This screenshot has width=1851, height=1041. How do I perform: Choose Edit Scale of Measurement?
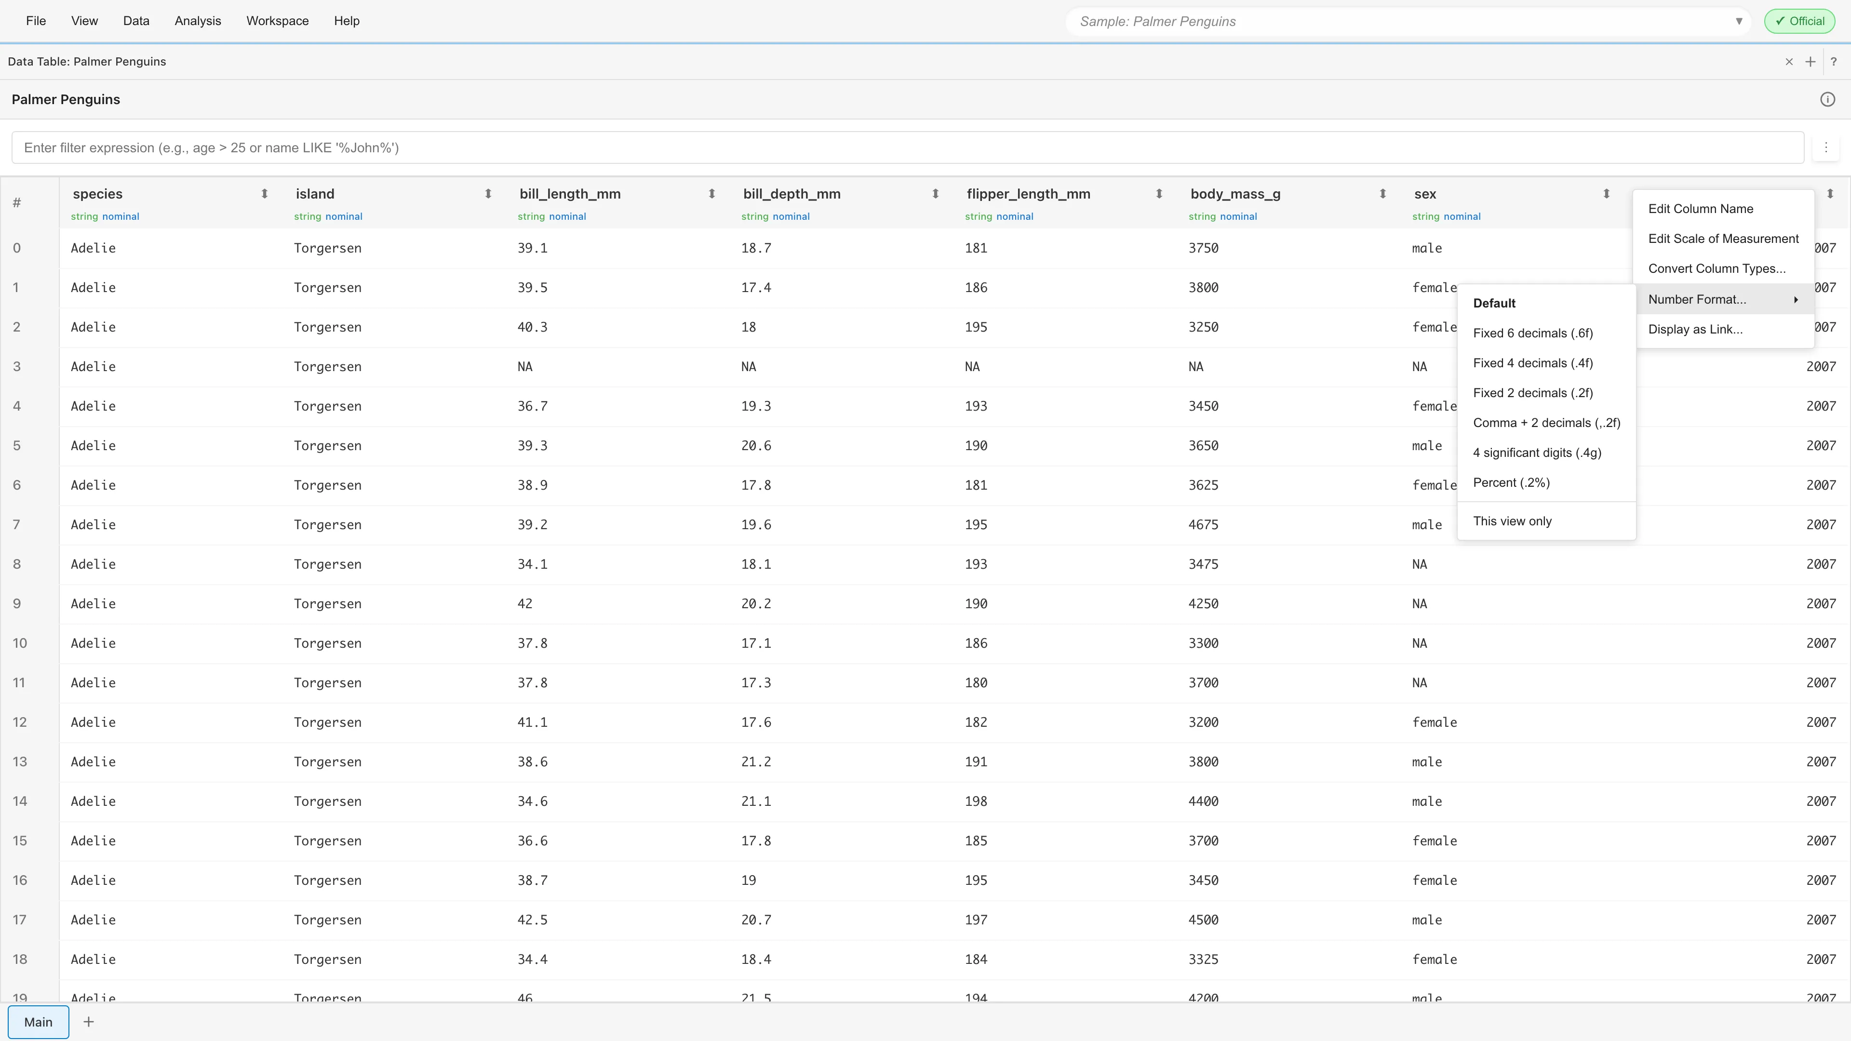pyautogui.click(x=1725, y=239)
